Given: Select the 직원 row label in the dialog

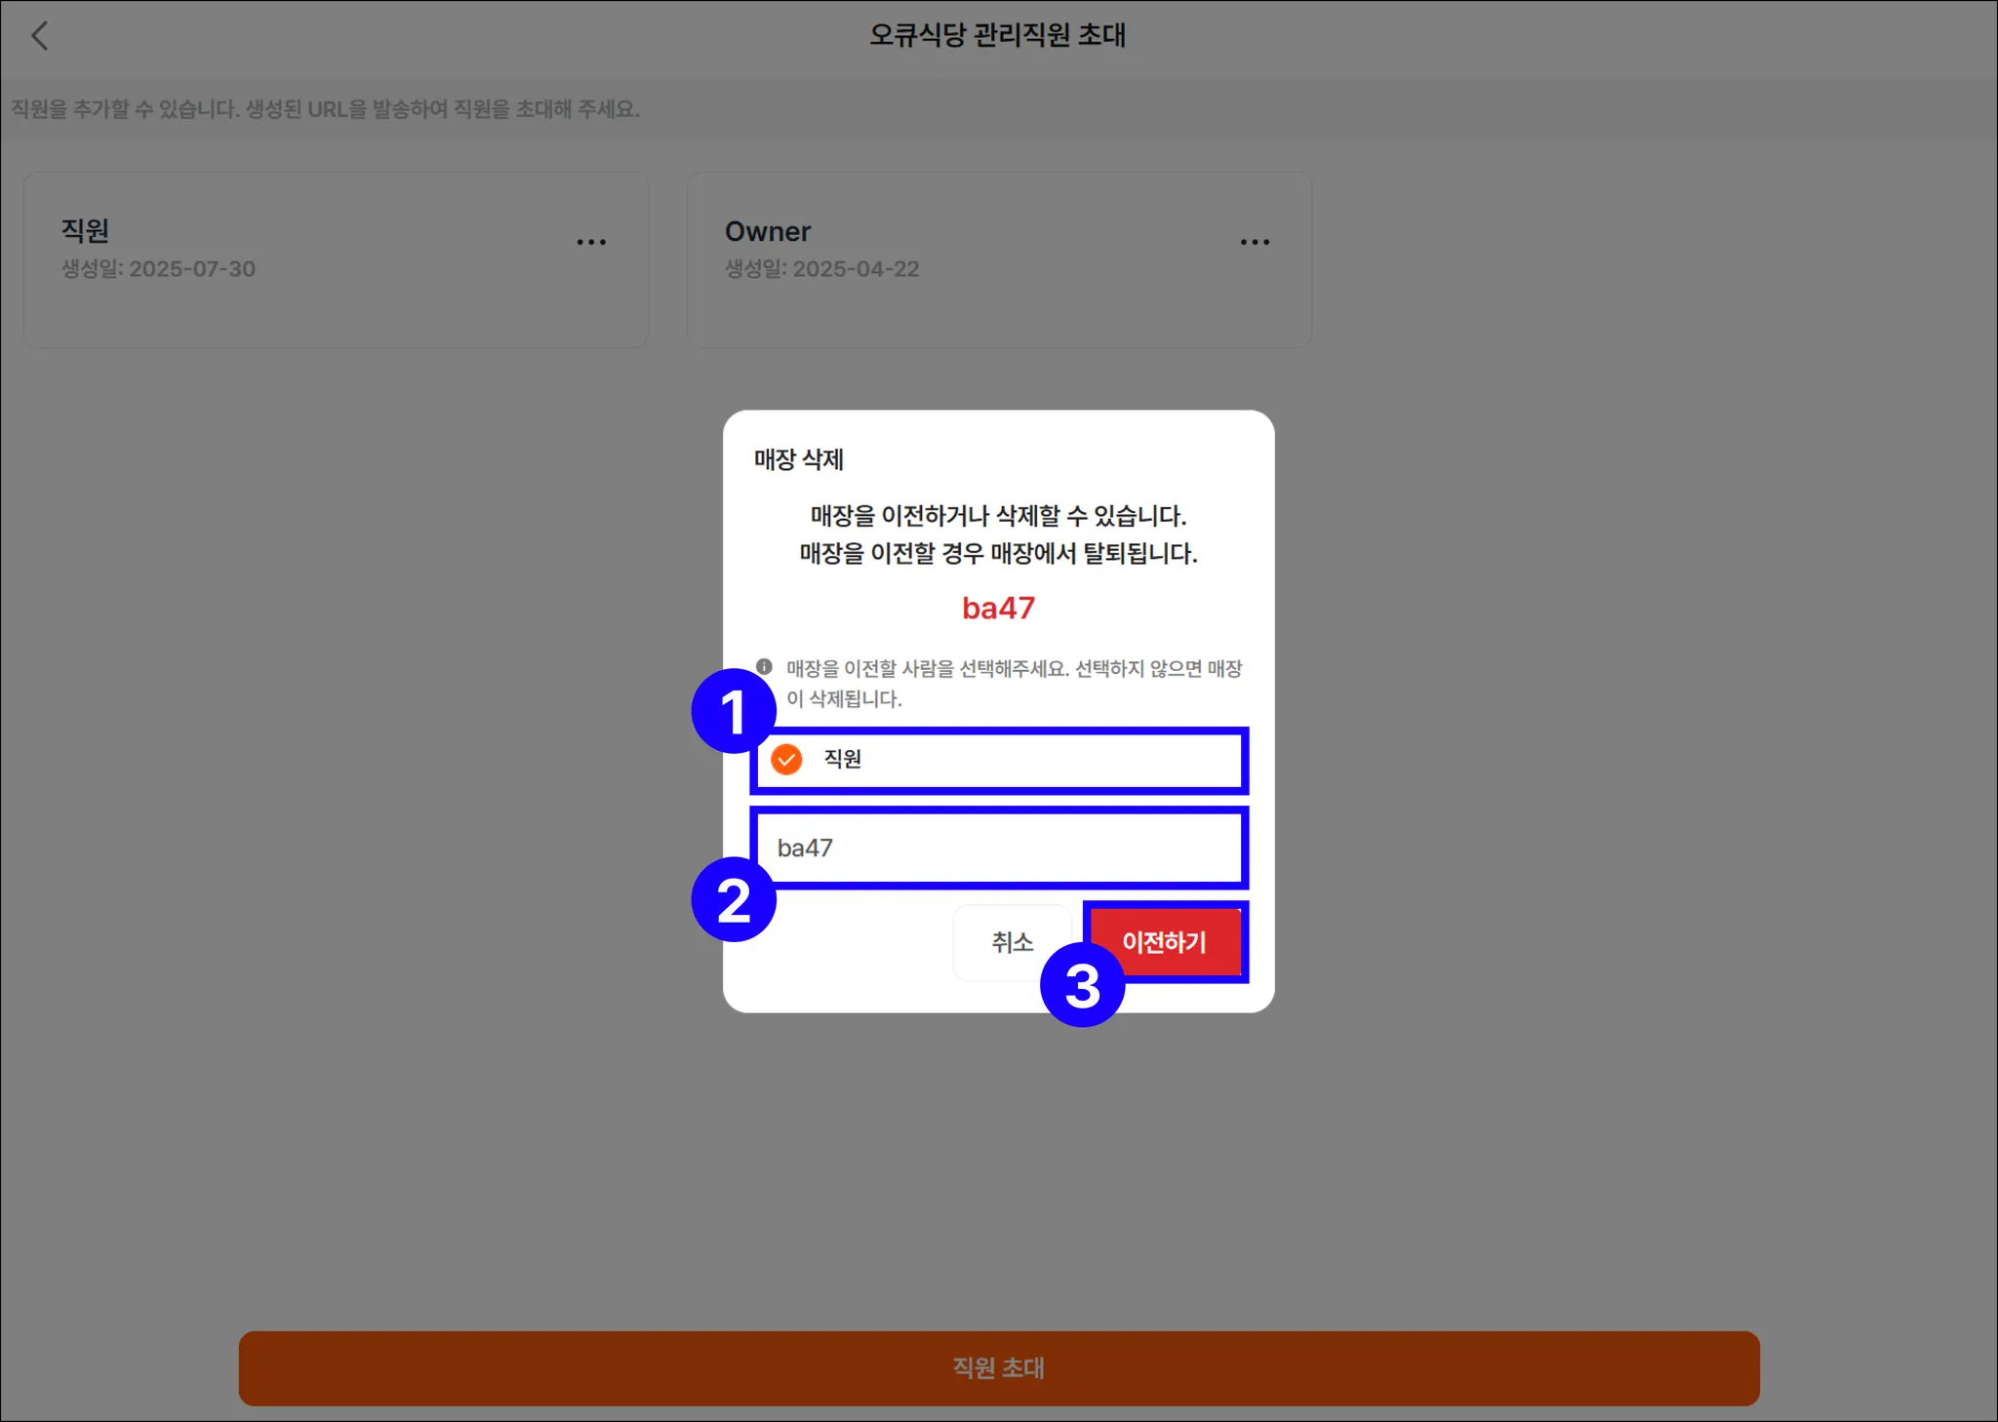Looking at the screenshot, I should [843, 759].
